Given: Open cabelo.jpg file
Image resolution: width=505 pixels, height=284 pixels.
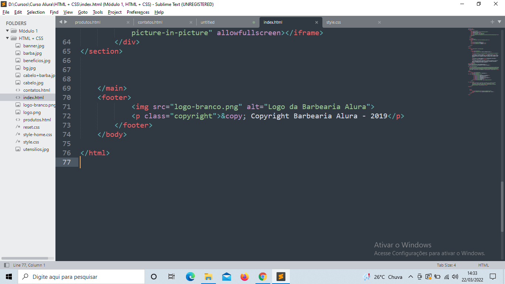Looking at the screenshot, I should pos(33,83).
